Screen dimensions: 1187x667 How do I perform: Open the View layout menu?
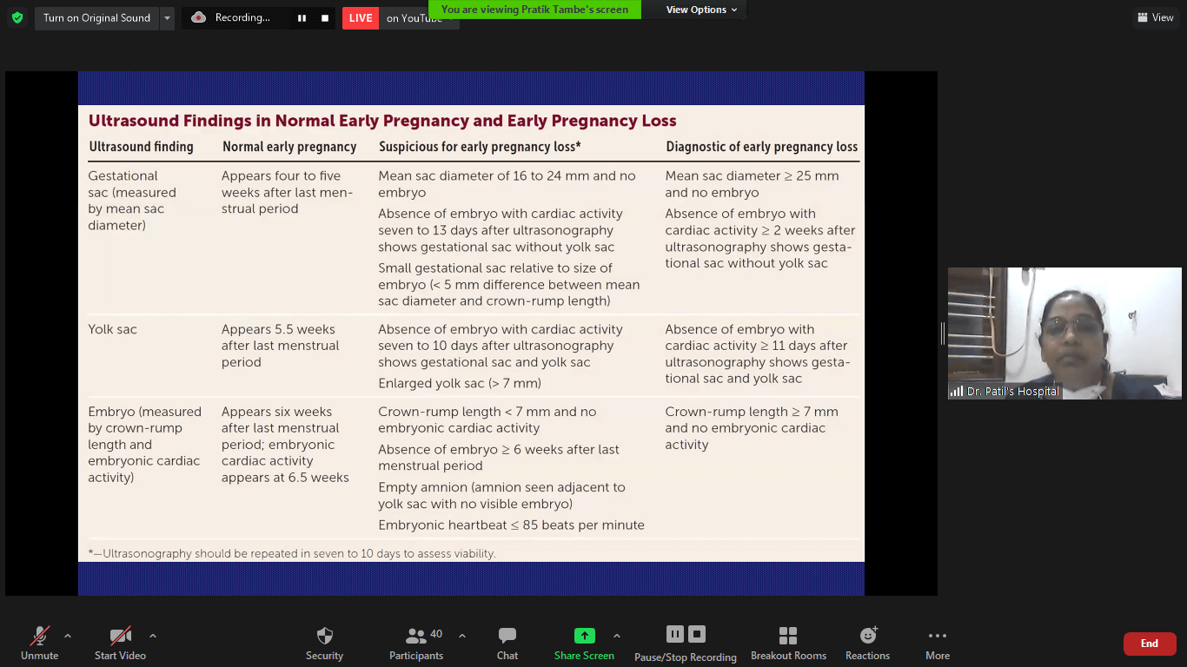coord(1155,17)
